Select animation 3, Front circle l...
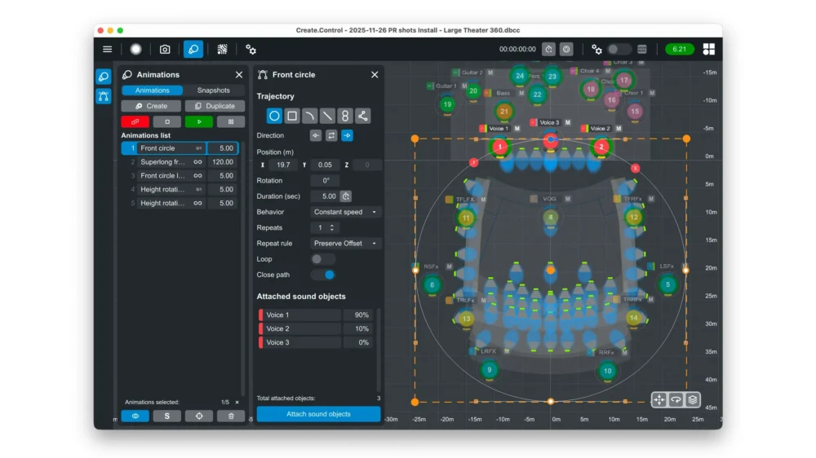 point(180,176)
